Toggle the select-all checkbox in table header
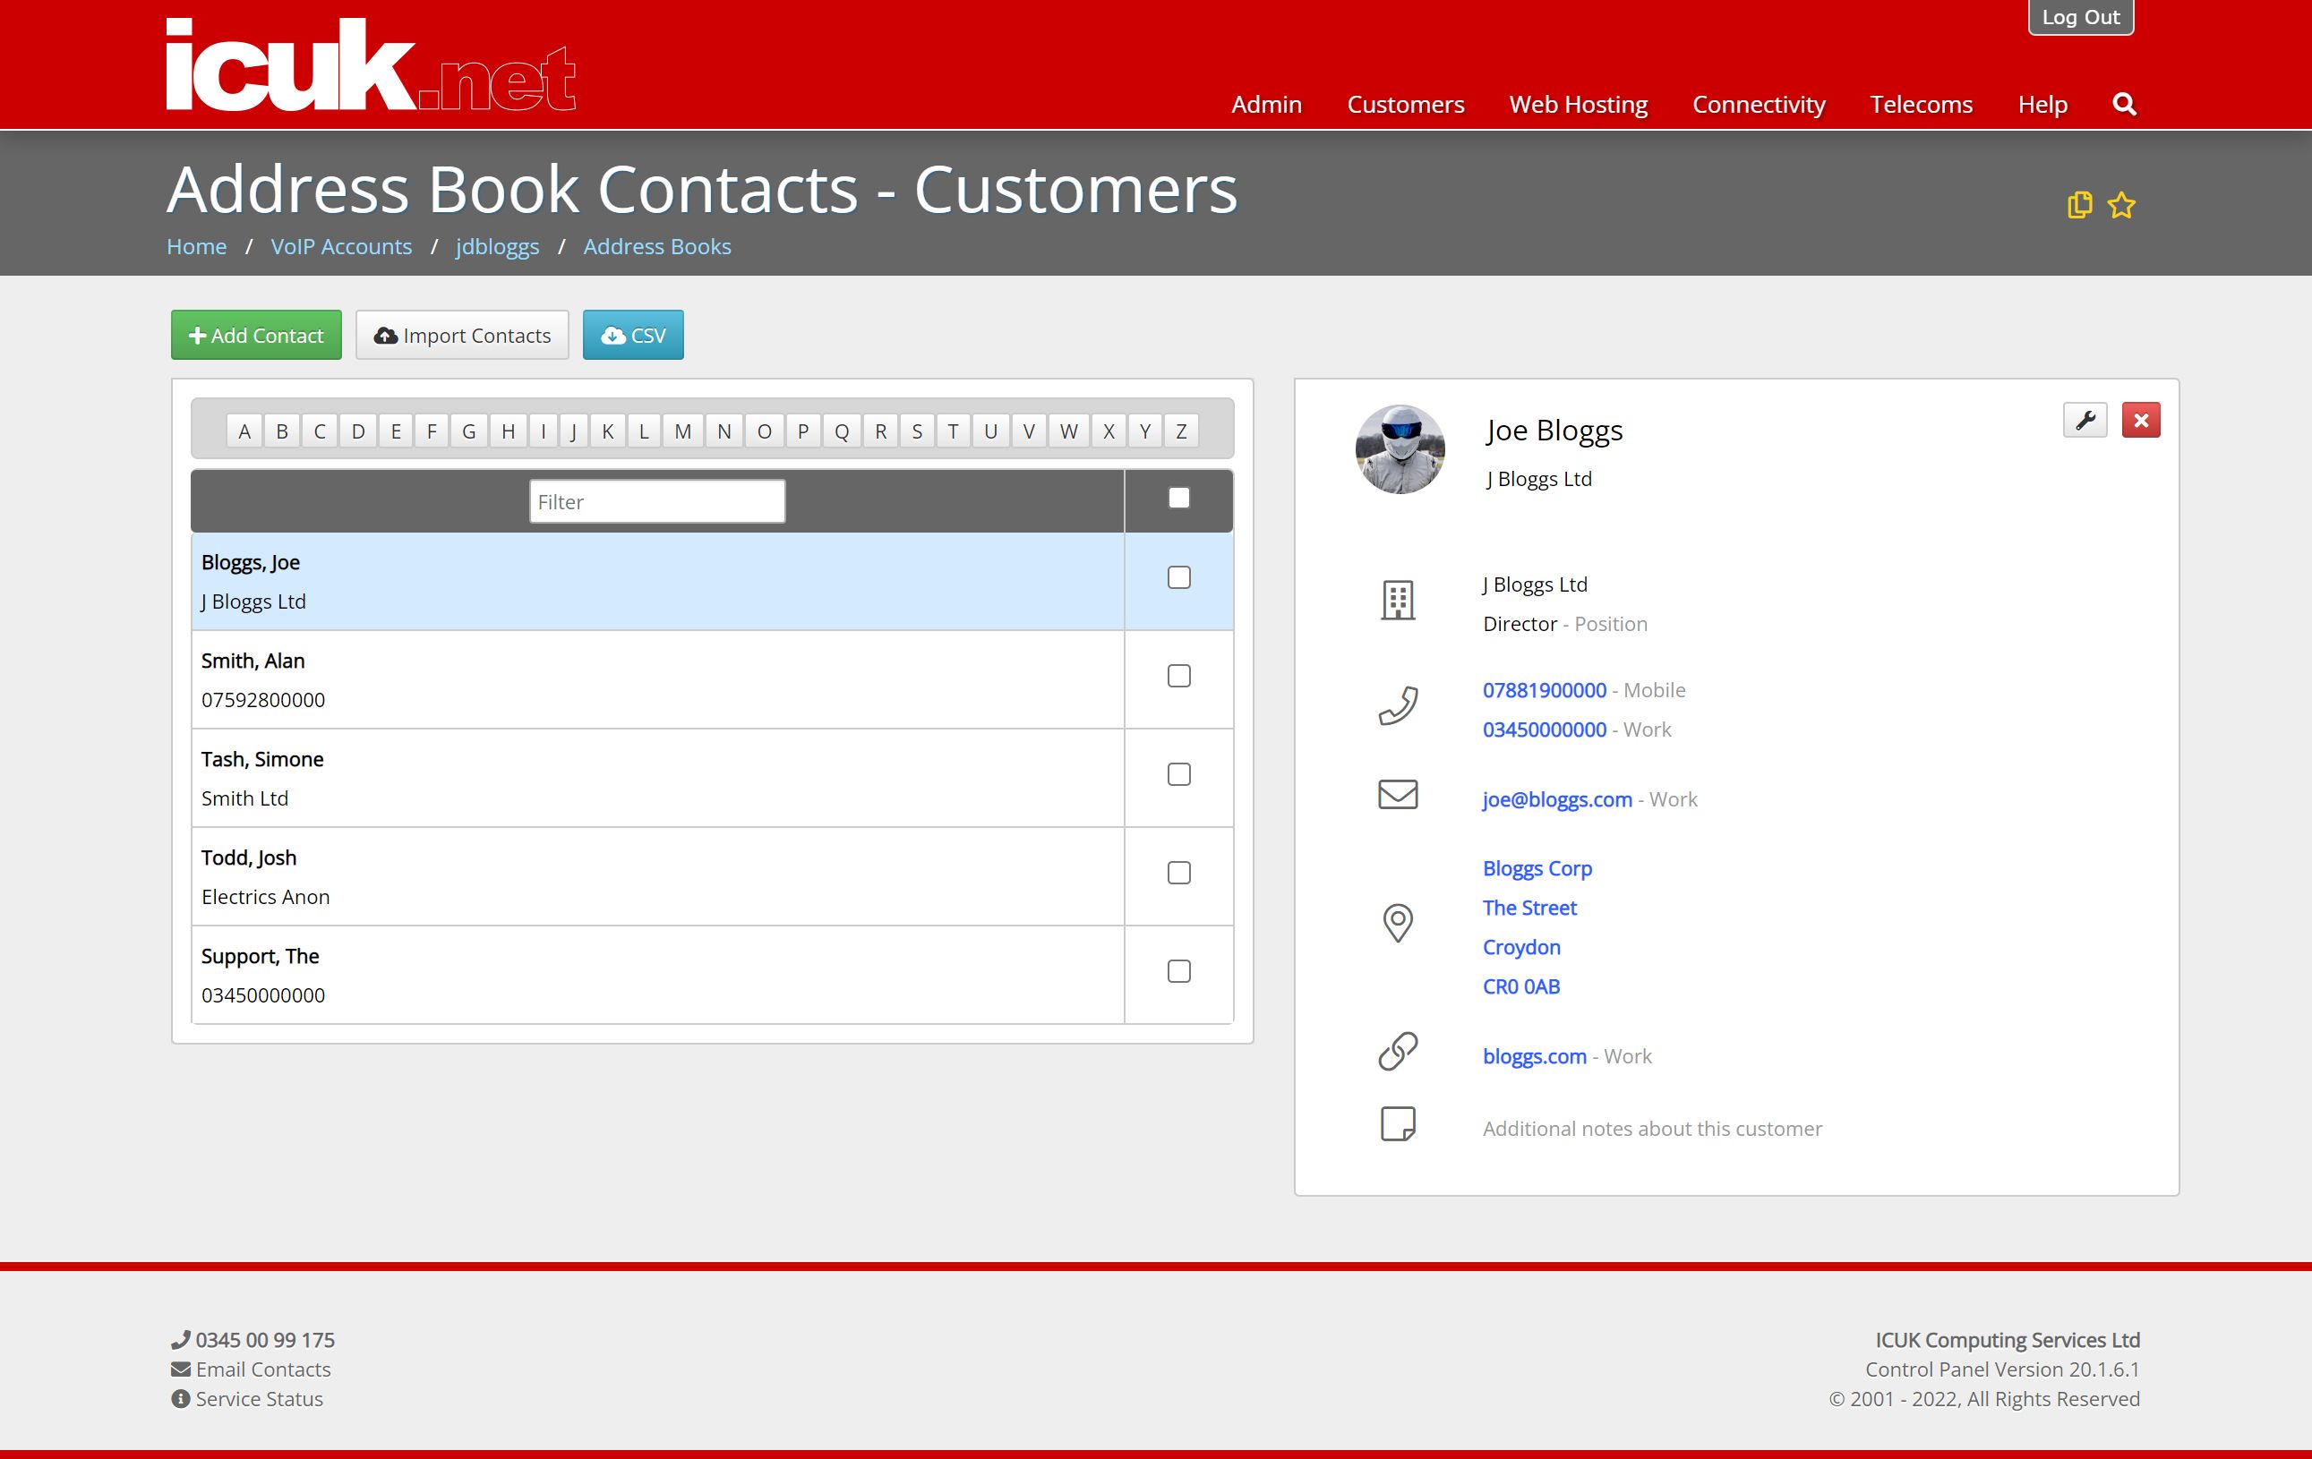Image resolution: width=2312 pixels, height=1459 pixels. click(x=1178, y=499)
